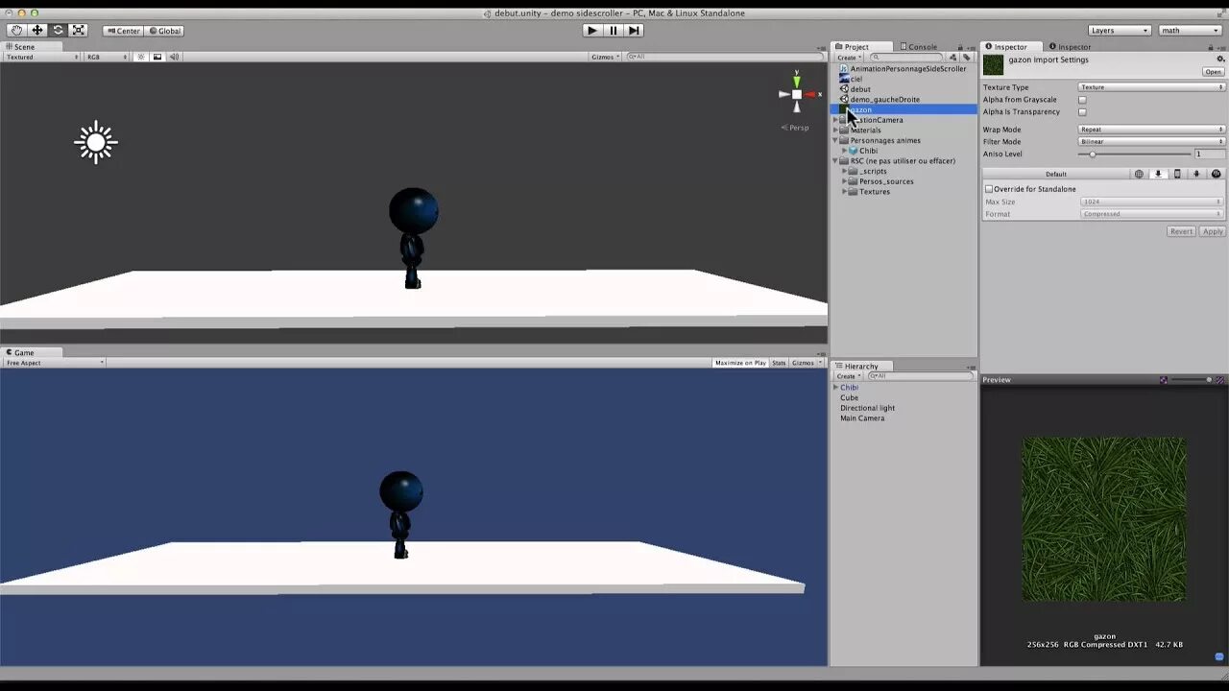The width and height of the screenshot is (1229, 691).
Task: Open the Textured draw mode dropdown
Action: pyautogui.click(x=41, y=57)
